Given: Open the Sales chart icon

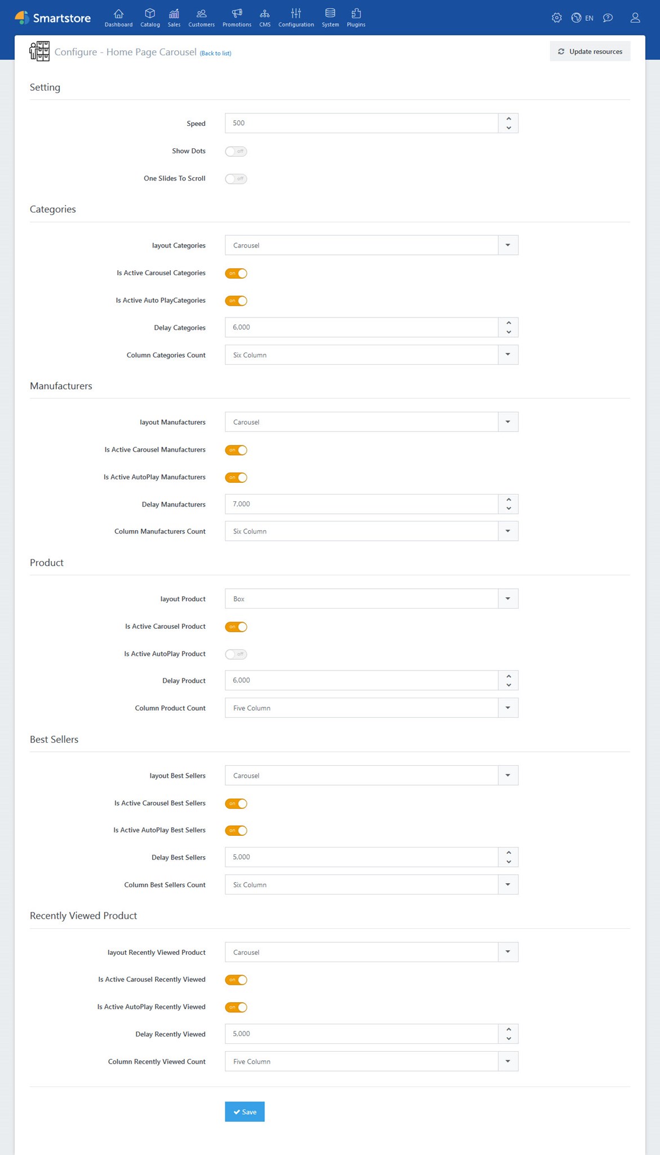Looking at the screenshot, I should point(174,14).
